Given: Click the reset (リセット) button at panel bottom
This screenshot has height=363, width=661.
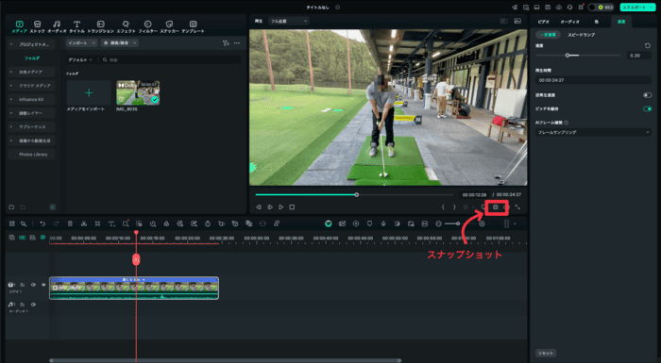Looking at the screenshot, I should pyautogui.click(x=546, y=354).
